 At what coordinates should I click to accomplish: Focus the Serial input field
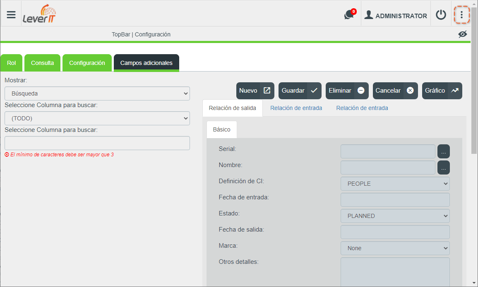(388, 151)
